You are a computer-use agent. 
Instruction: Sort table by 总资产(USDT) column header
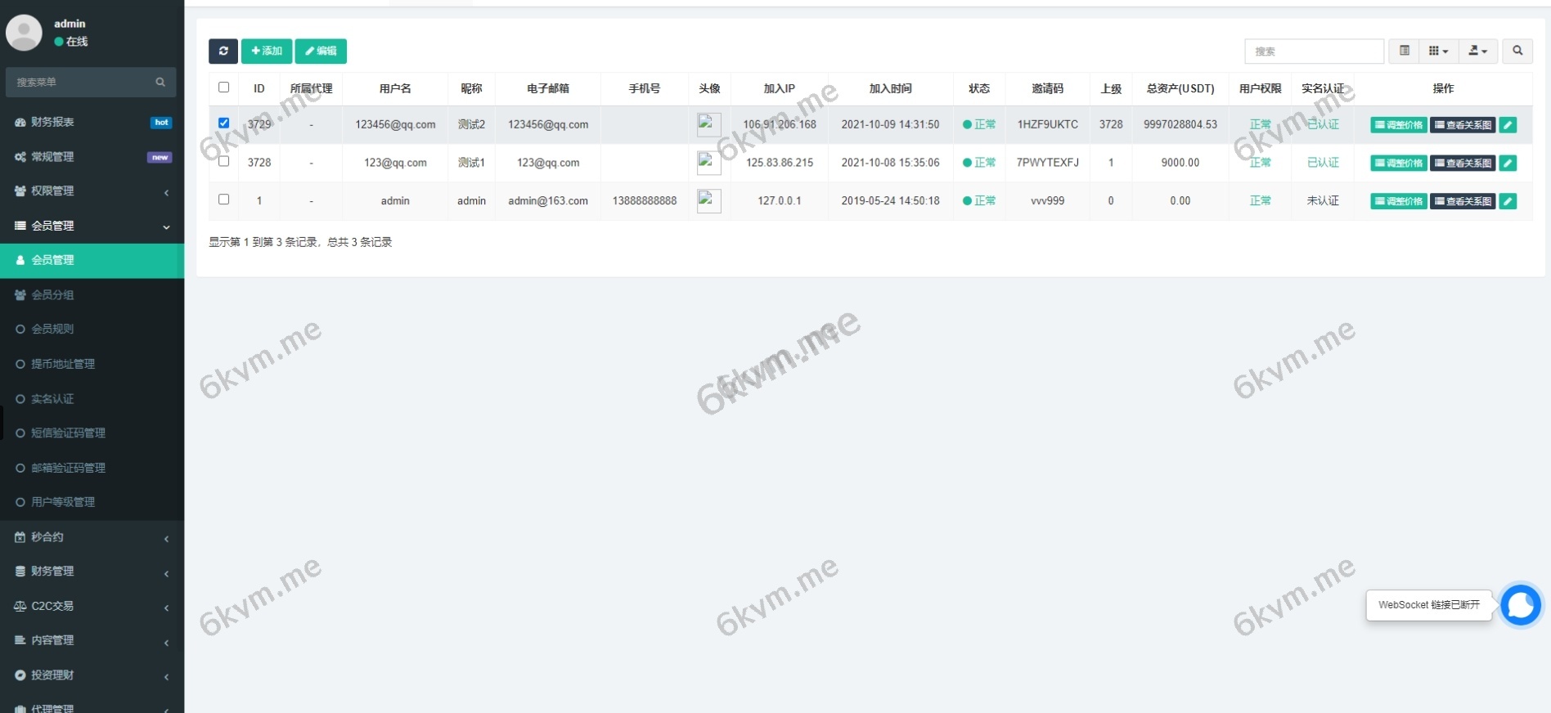click(x=1180, y=88)
